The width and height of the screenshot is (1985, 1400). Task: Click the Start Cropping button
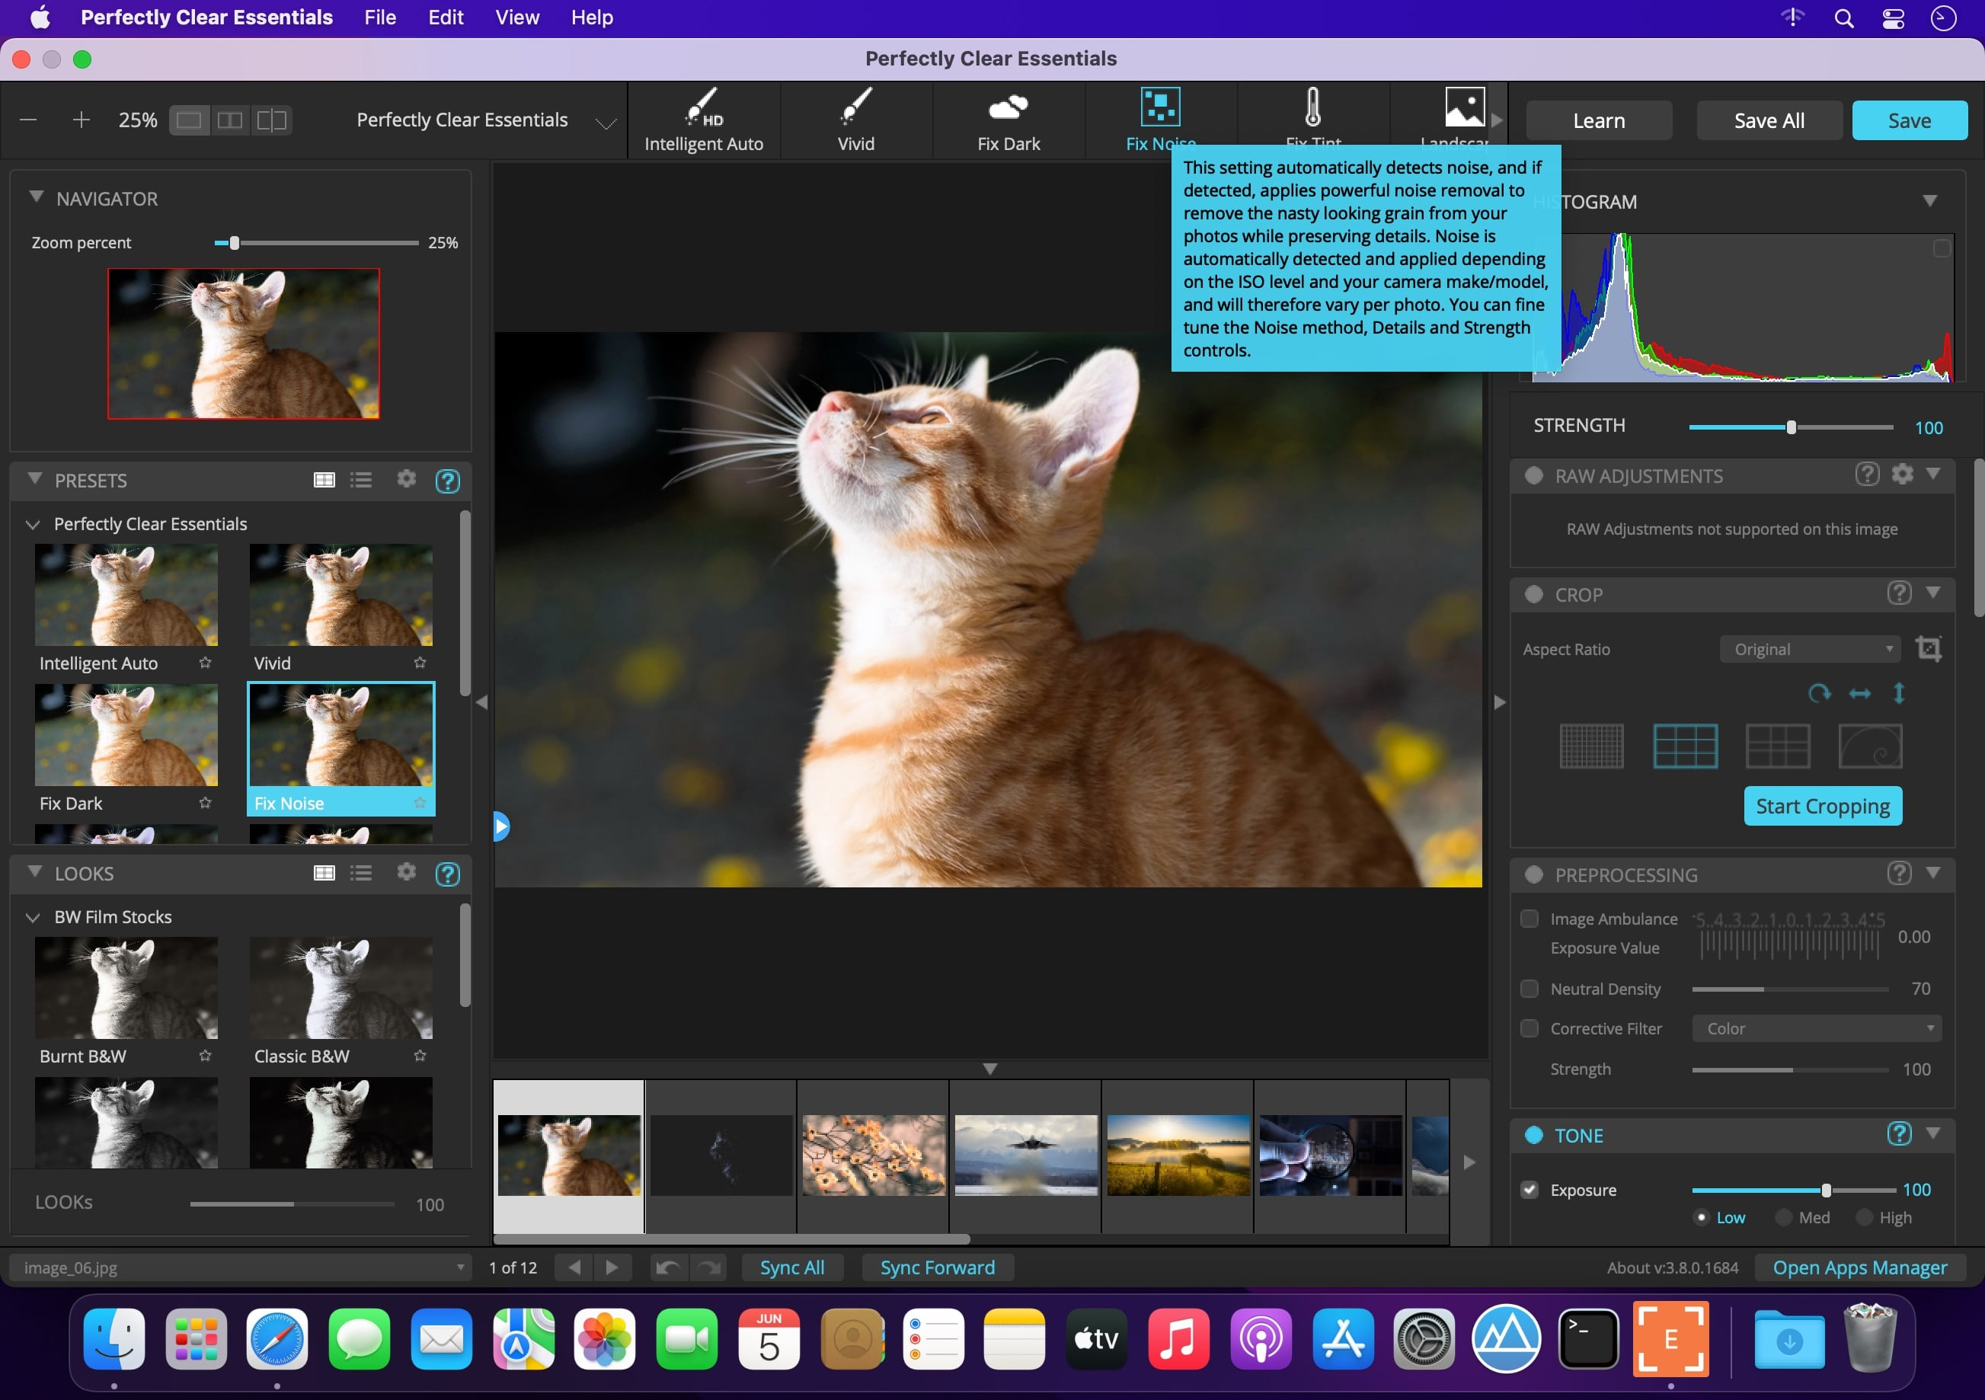click(1821, 806)
